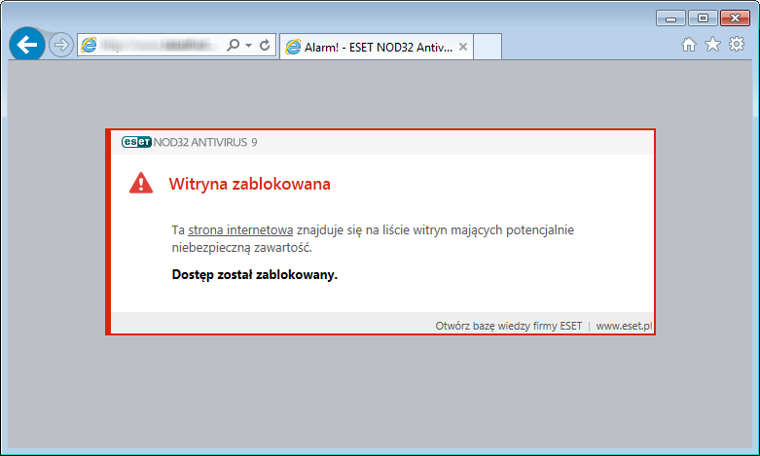Click the Forward navigation arrow
Screen dimensions: 760x456
click(x=61, y=45)
